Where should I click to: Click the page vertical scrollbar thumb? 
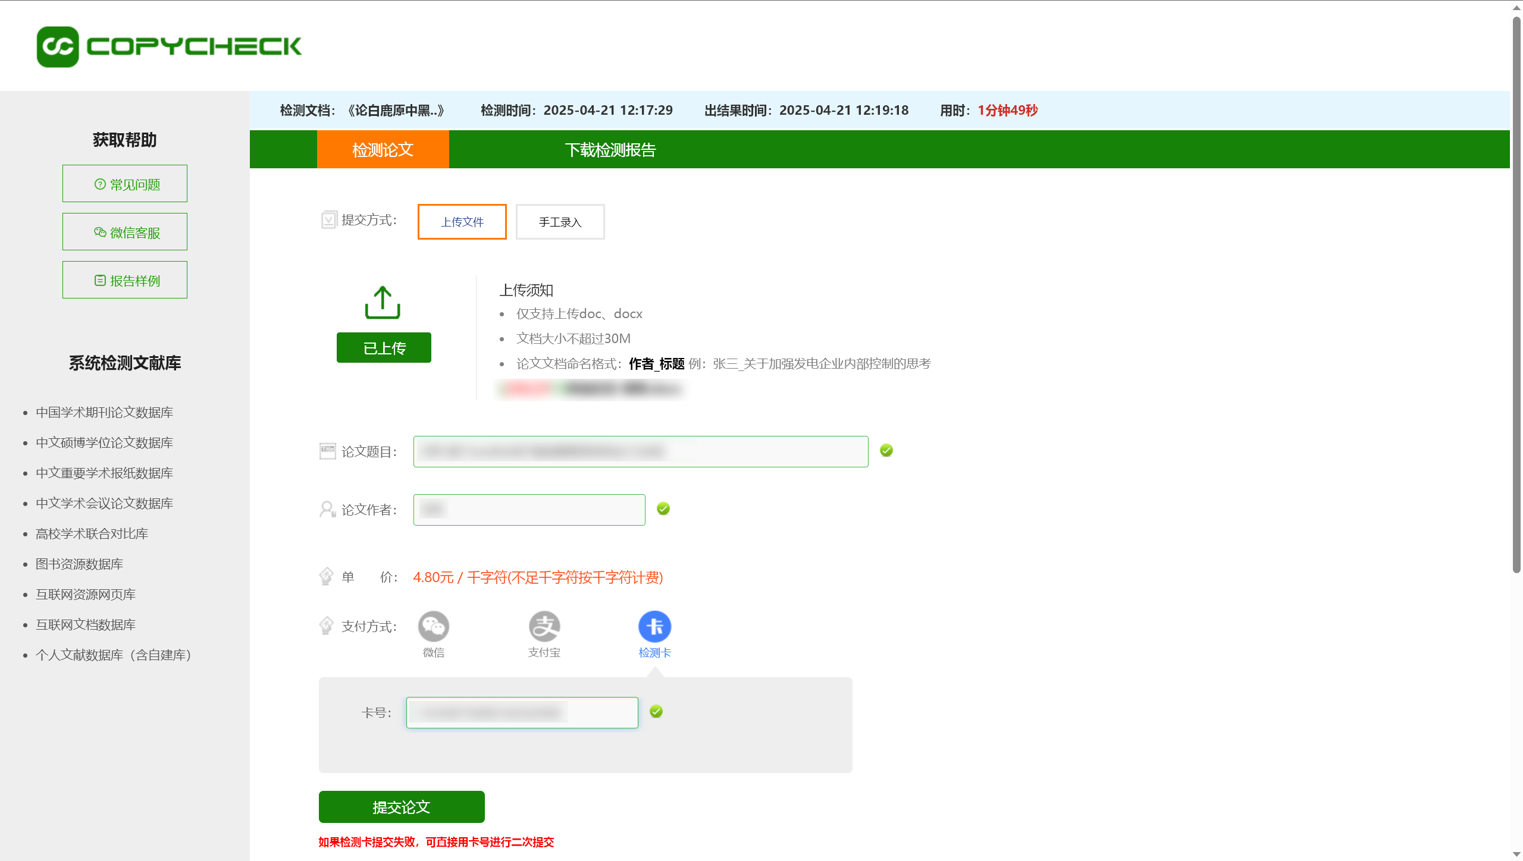point(1516,294)
